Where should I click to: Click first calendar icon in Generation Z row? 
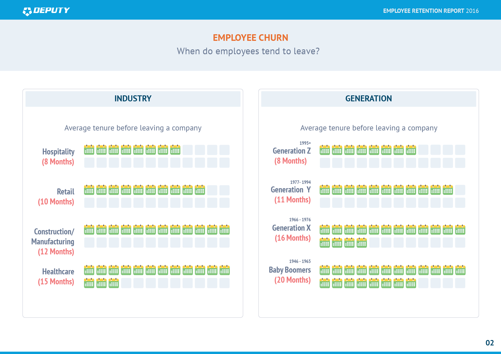point(325,150)
